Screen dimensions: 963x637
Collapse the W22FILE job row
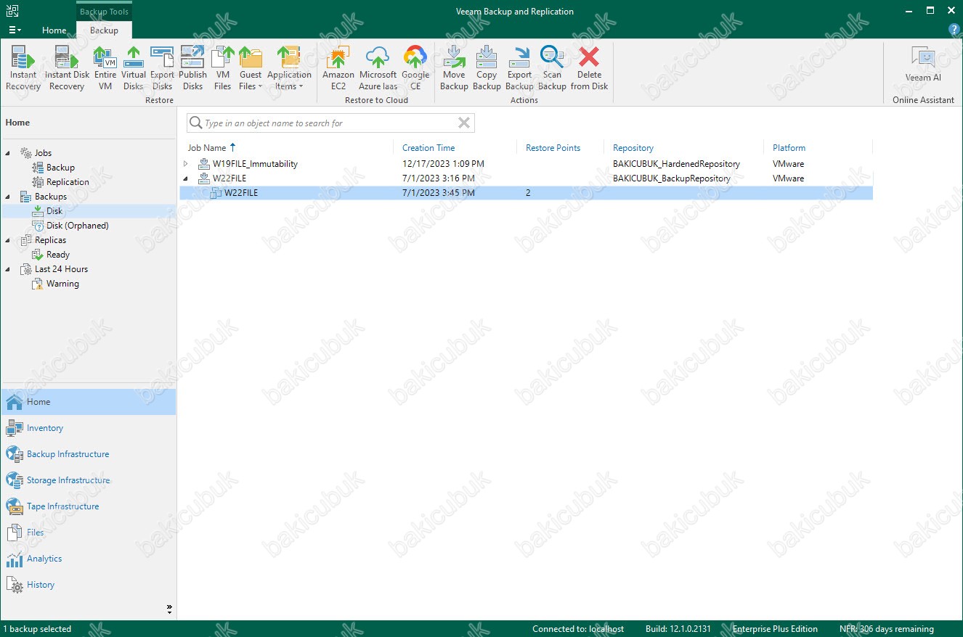[186, 178]
